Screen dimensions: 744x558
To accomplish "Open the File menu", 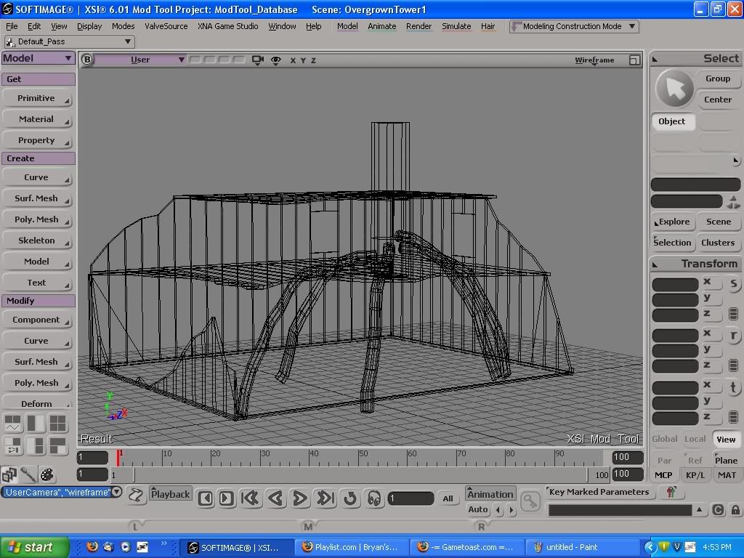I will [12, 27].
